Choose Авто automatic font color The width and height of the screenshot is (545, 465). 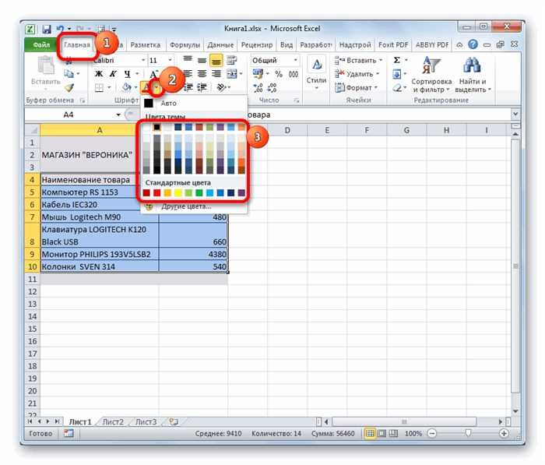point(194,103)
